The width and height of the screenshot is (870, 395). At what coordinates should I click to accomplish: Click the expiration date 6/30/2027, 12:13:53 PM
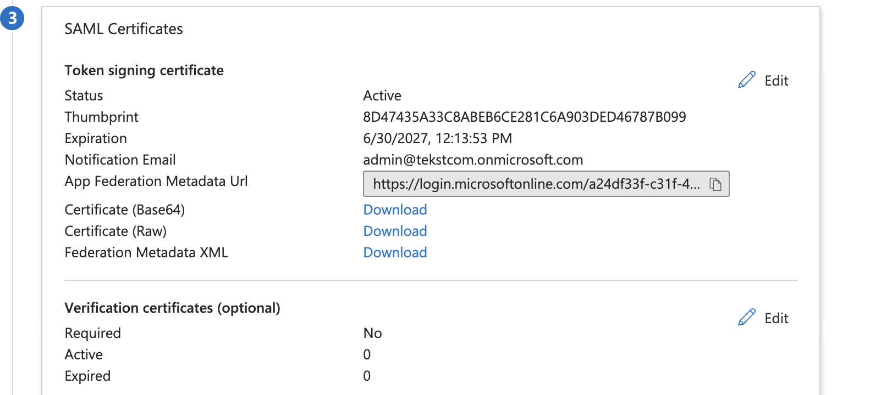coord(438,138)
